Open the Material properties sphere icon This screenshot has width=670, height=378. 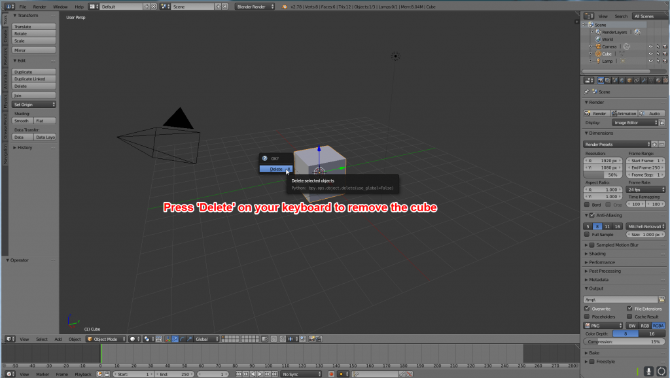[x=658, y=80]
